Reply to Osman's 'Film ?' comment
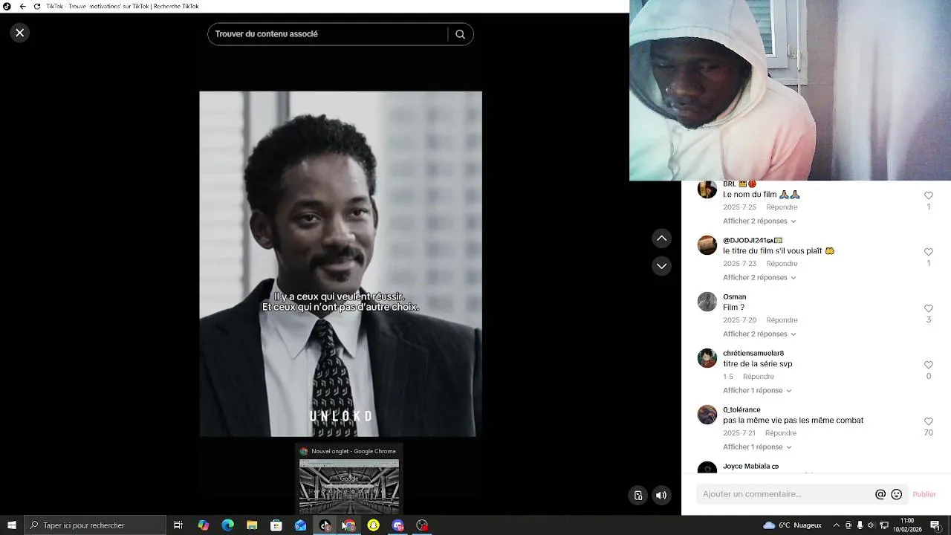The height and width of the screenshot is (535, 951). click(x=782, y=320)
